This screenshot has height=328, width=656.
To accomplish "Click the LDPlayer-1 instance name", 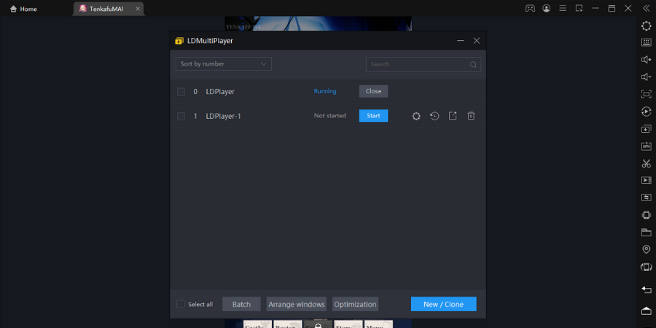I will tap(224, 117).
